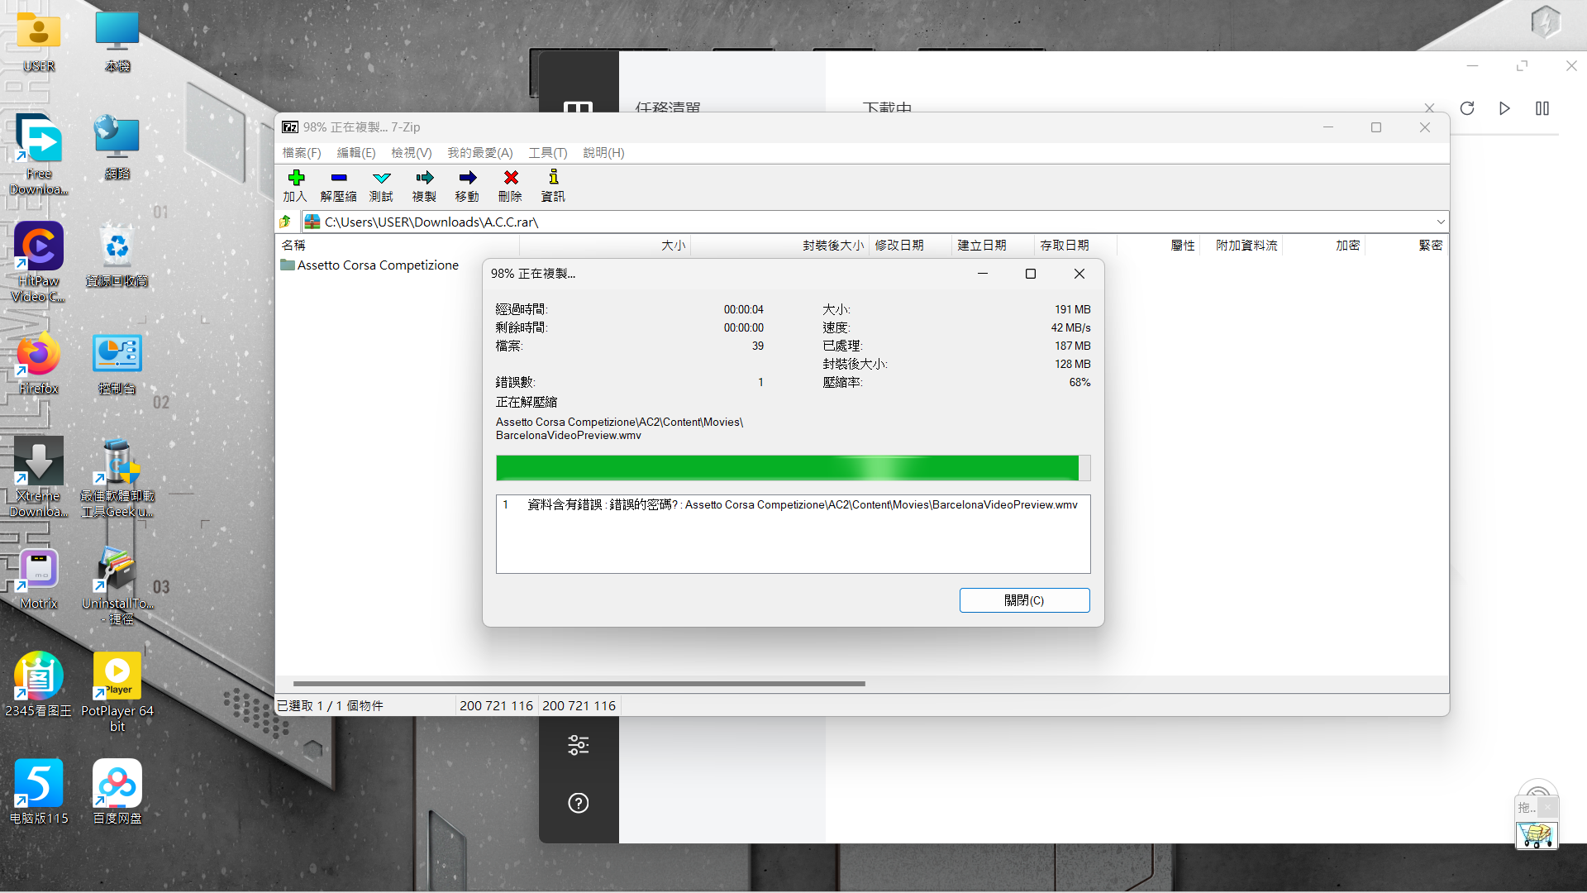This screenshot has height=893, width=1587.
Task: Click the 刪除 (Delete) red X icon
Action: click(x=511, y=178)
